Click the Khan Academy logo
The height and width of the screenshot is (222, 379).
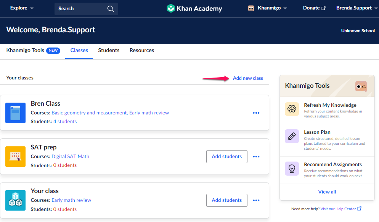tap(194, 8)
